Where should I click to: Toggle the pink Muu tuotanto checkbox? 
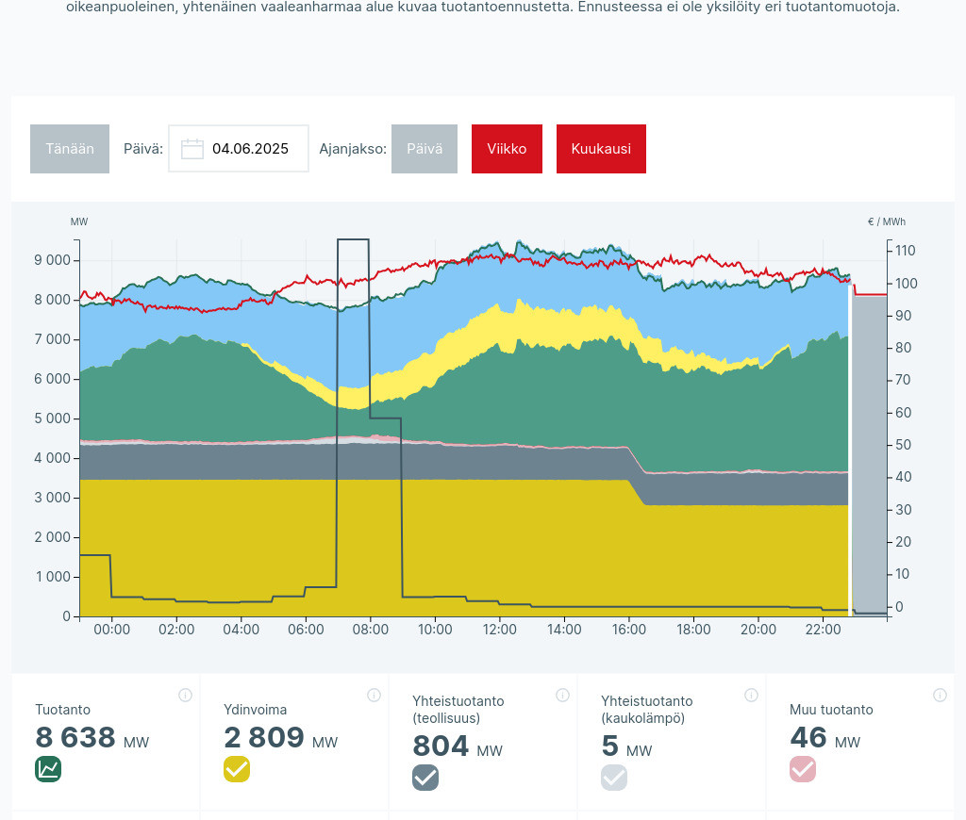point(803,769)
